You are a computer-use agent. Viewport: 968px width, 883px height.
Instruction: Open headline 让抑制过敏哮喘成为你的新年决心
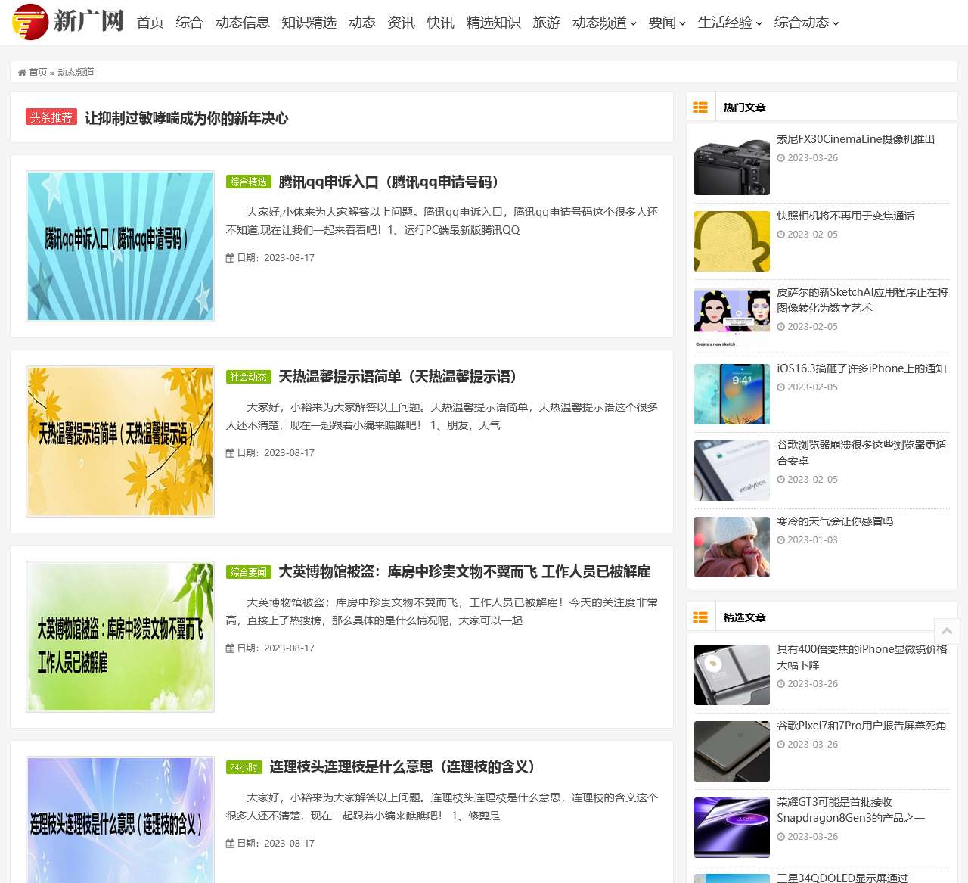(186, 118)
